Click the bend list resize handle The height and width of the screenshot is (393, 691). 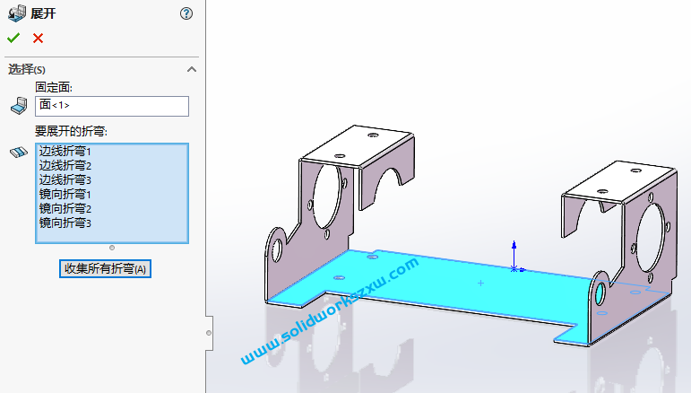(112, 248)
